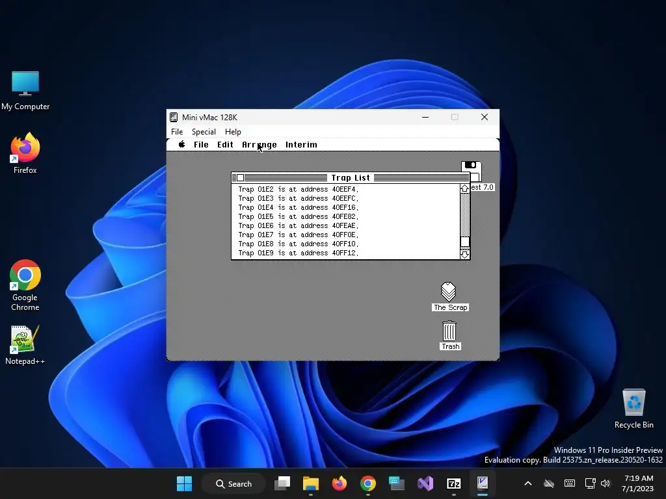Open Mini vMac's Help menu
Screen dimensions: 666x499
pyautogui.click(x=233, y=131)
